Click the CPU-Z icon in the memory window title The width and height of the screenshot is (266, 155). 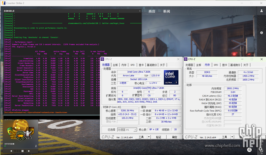[186, 59]
